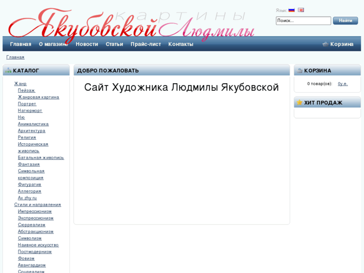Open the Анималистика category
Viewport: 364px width, 273px height.
33,124
